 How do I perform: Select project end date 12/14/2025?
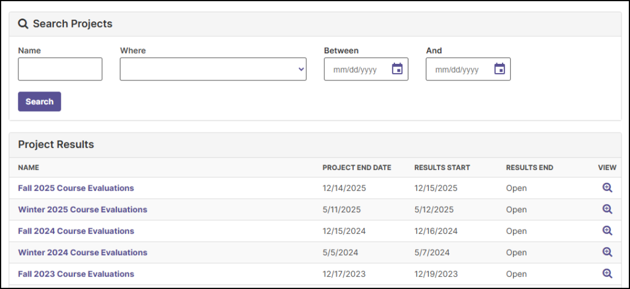345,188
